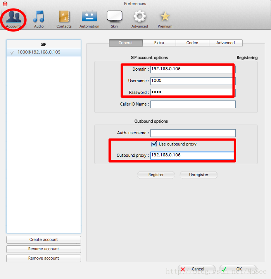Click the Caller ID Name field
271x279 pixels.
point(193,104)
